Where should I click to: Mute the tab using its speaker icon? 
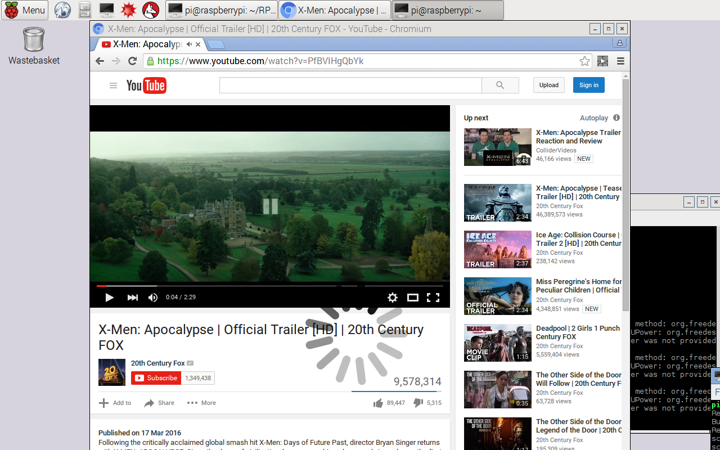[x=190, y=44]
